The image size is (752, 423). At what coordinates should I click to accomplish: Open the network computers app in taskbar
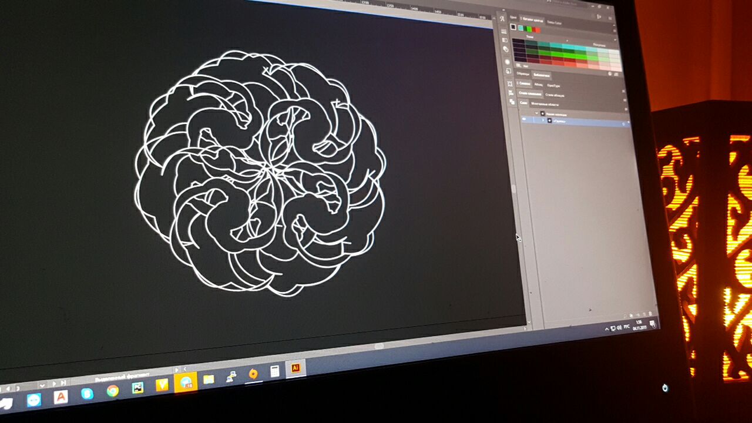tap(231, 377)
